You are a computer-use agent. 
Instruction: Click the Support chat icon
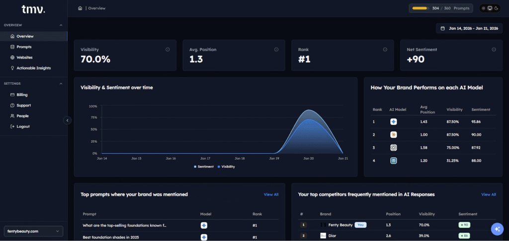(12, 105)
